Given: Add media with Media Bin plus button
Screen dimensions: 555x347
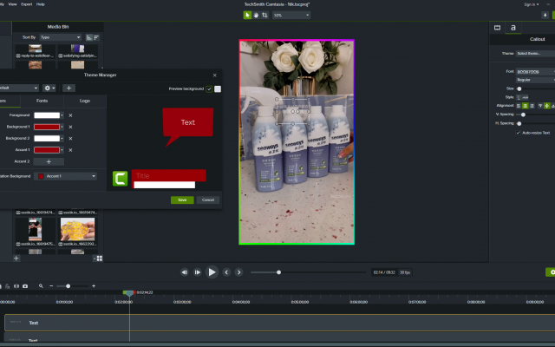Looking at the screenshot, I should tap(16, 259).
